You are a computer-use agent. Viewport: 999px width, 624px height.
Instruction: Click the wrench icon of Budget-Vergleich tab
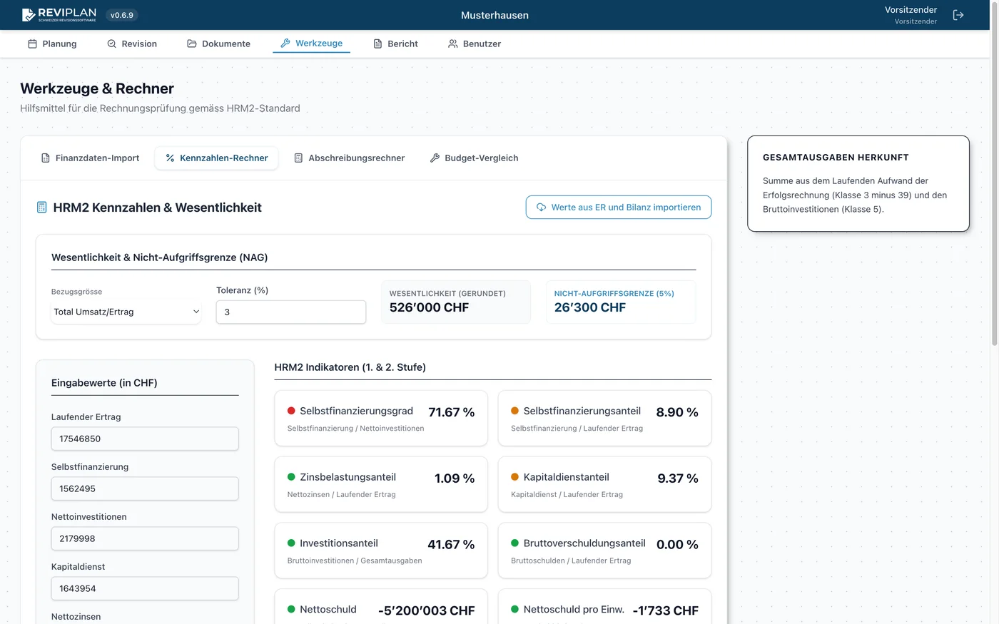click(435, 158)
